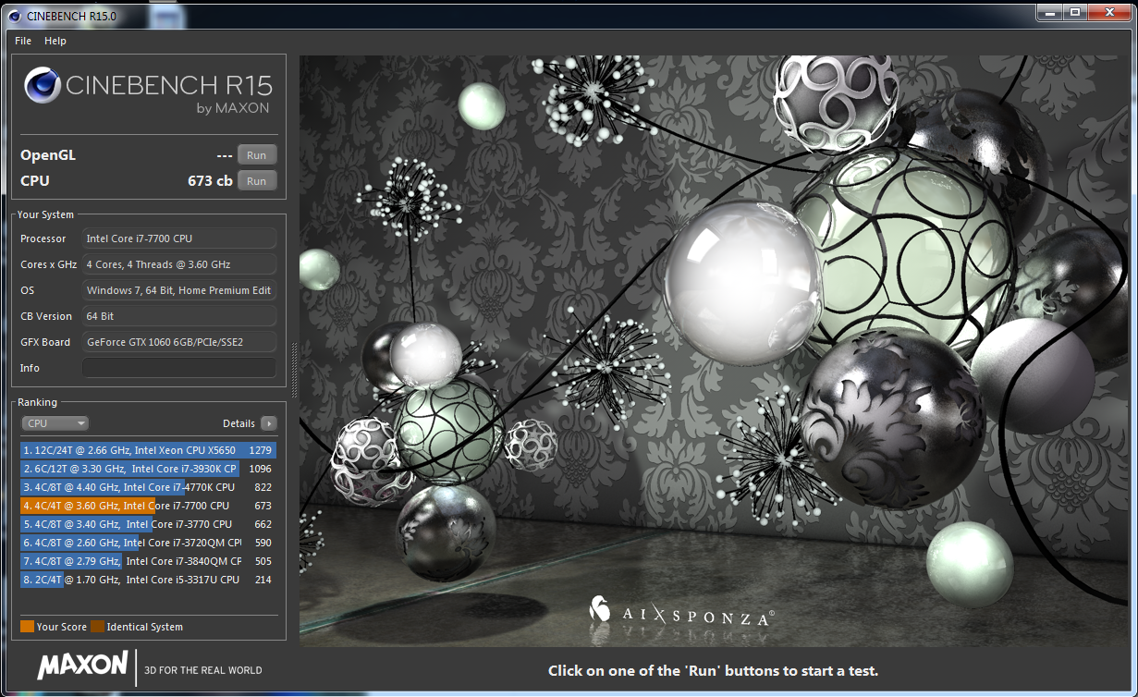Select the Core i5-3317U ranking row
Screen dimensions: 1138x697
coord(148,580)
